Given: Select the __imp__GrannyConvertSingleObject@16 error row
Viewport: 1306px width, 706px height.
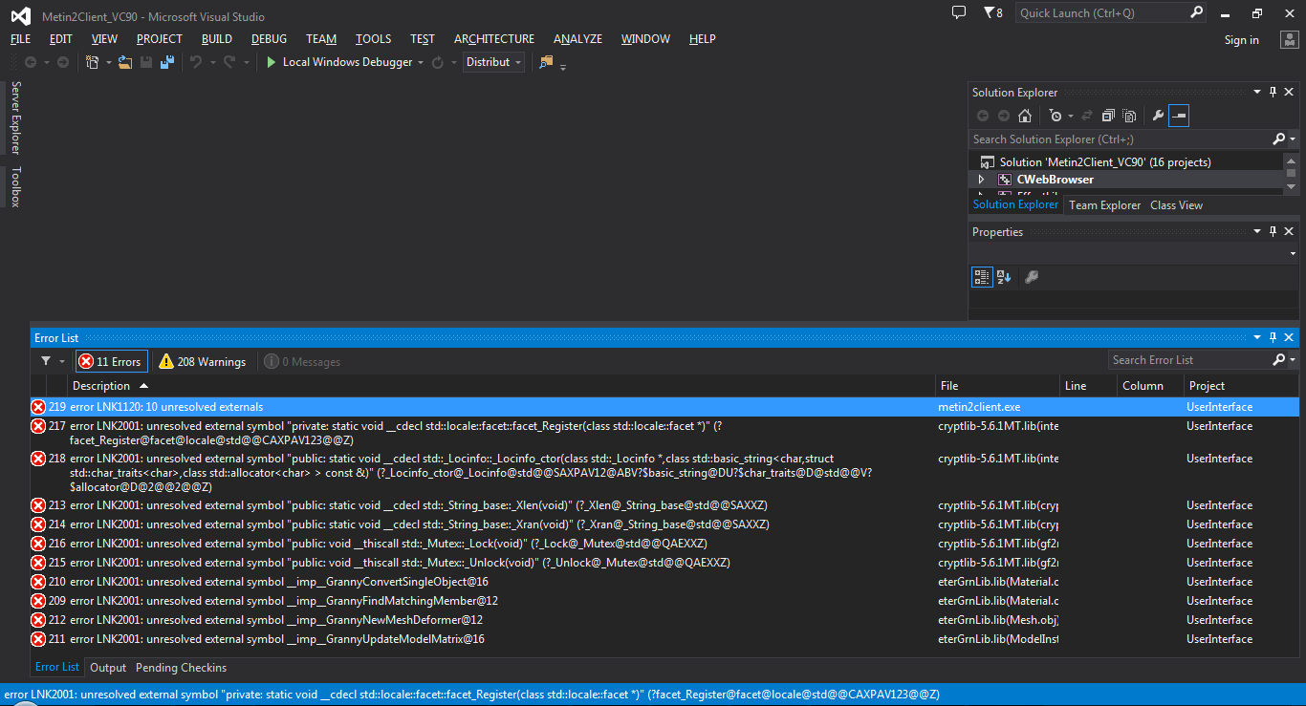Looking at the screenshot, I should click(664, 582).
